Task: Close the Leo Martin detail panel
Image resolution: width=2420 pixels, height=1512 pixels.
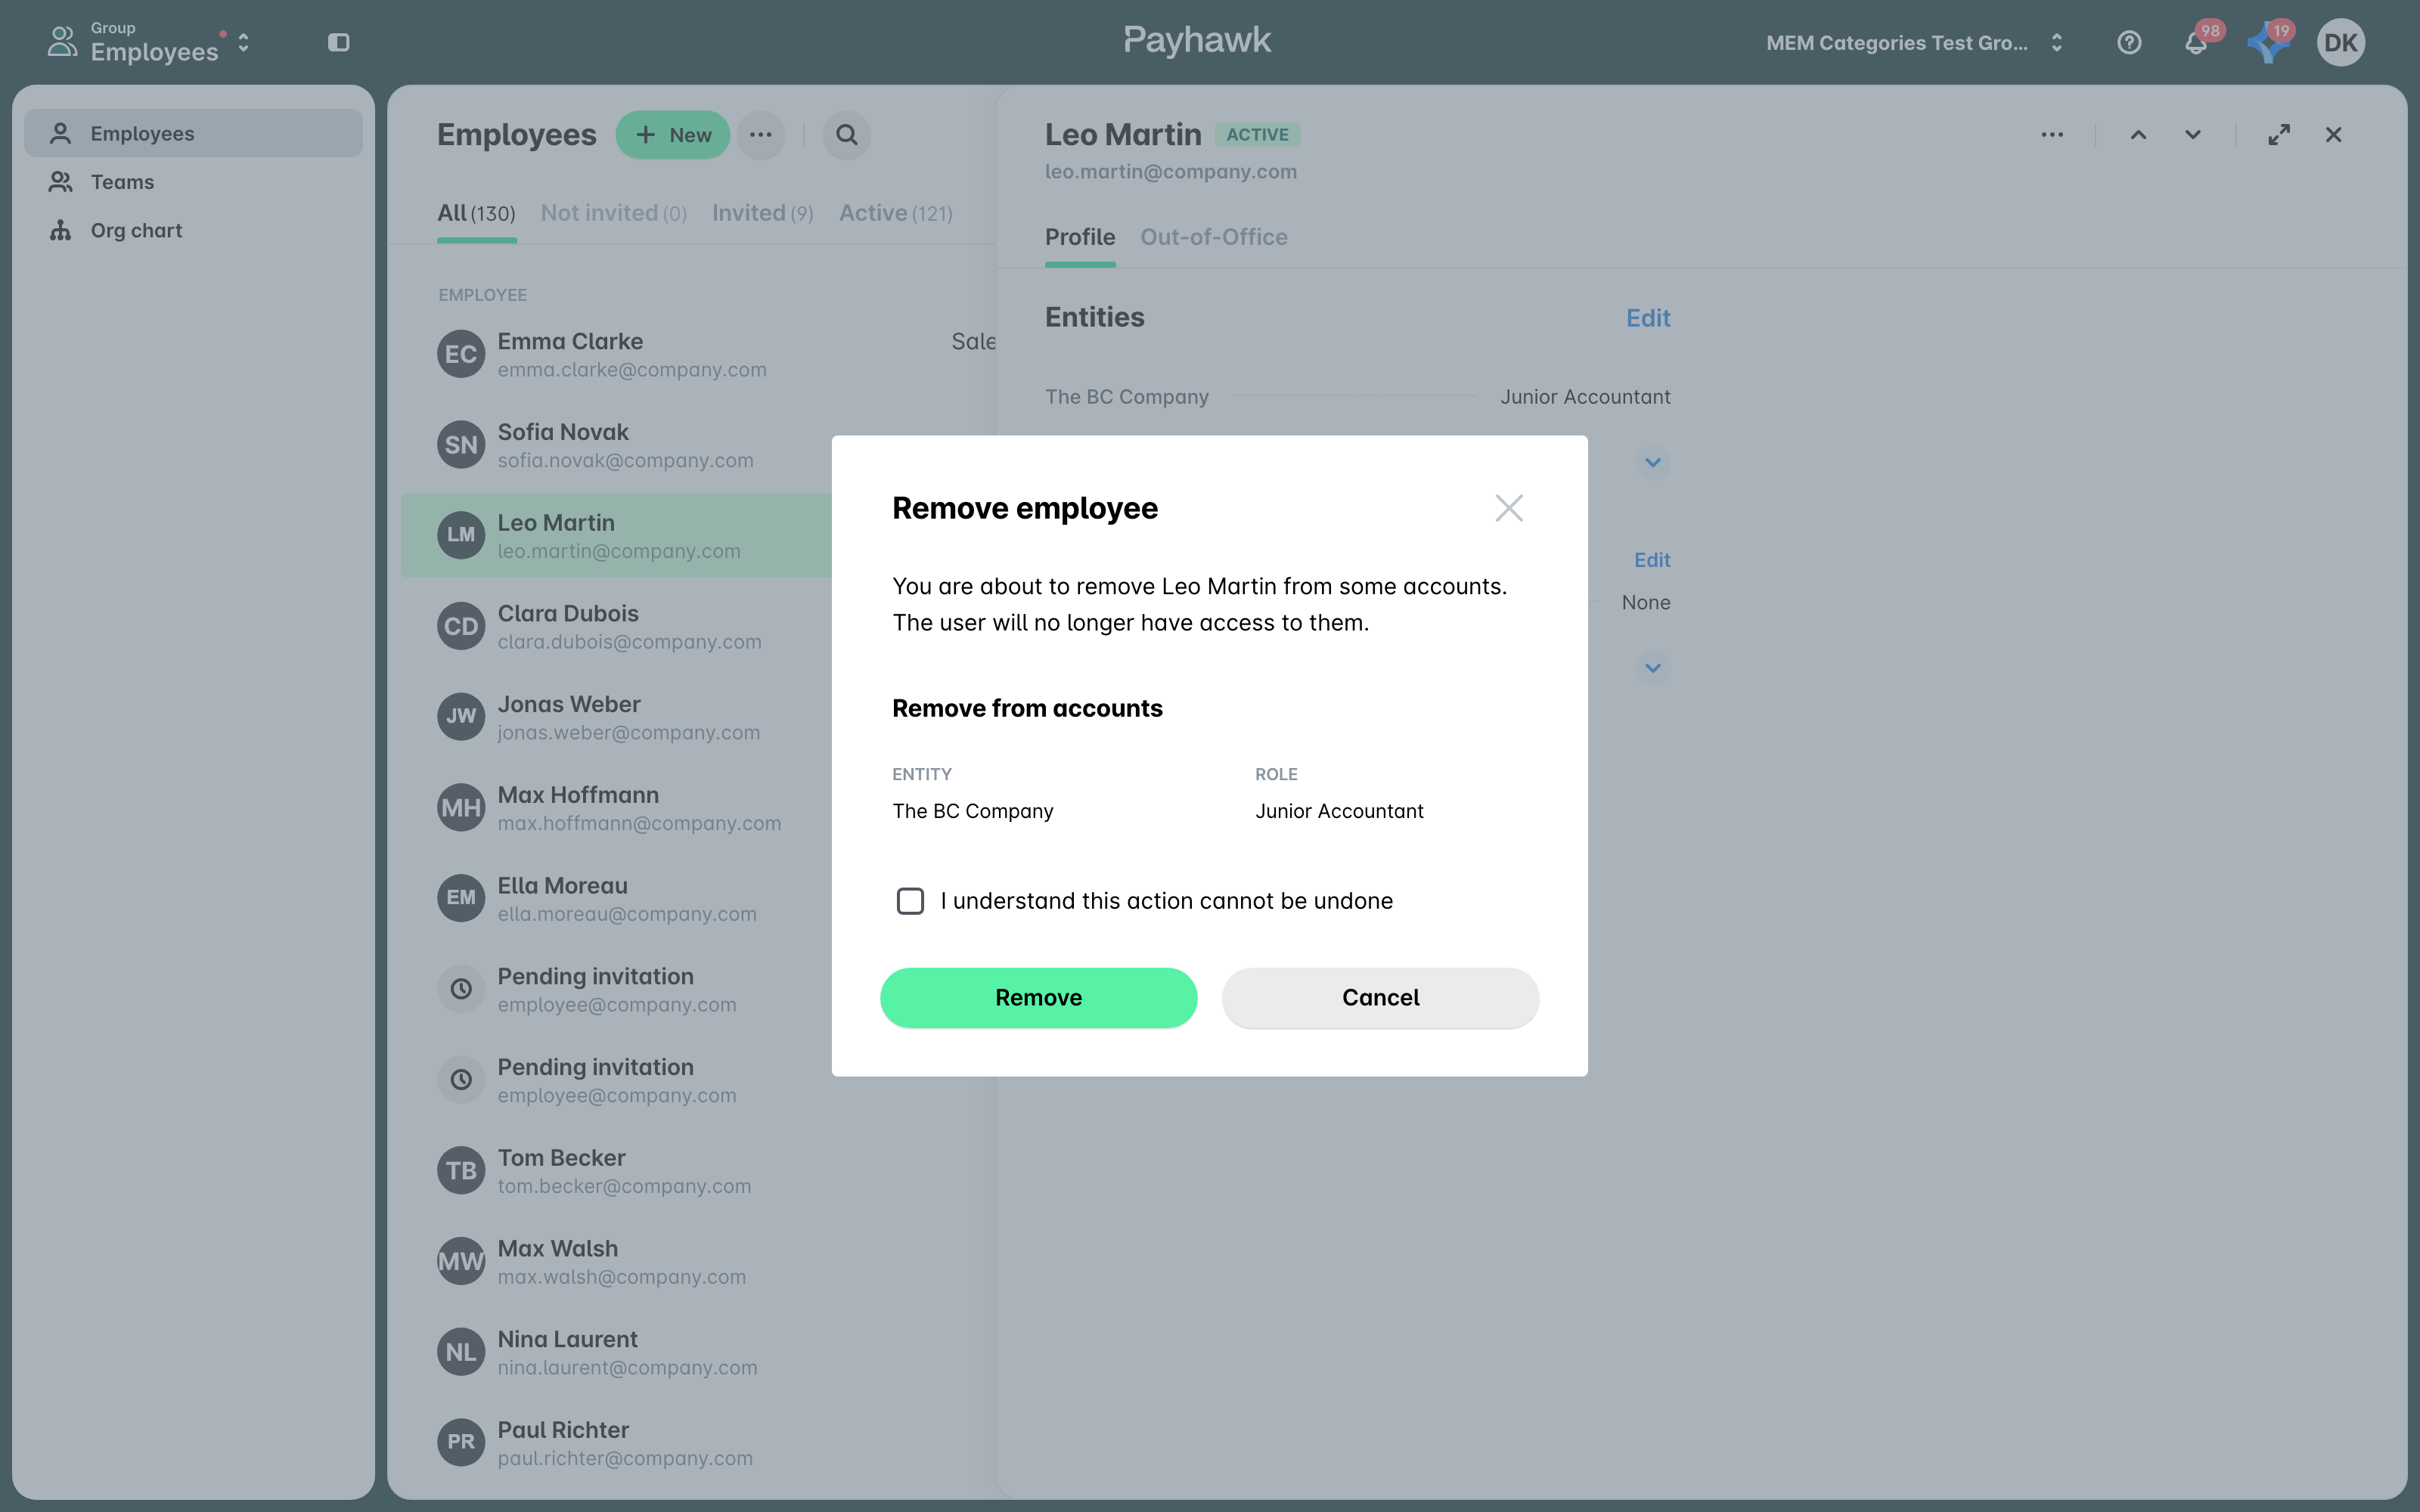Action: (x=2333, y=135)
